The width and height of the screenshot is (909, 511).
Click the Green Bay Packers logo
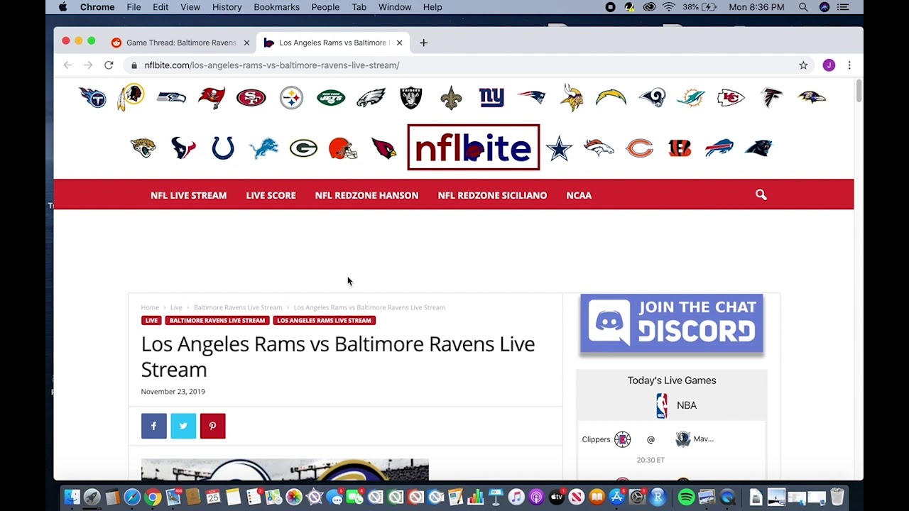click(x=303, y=148)
